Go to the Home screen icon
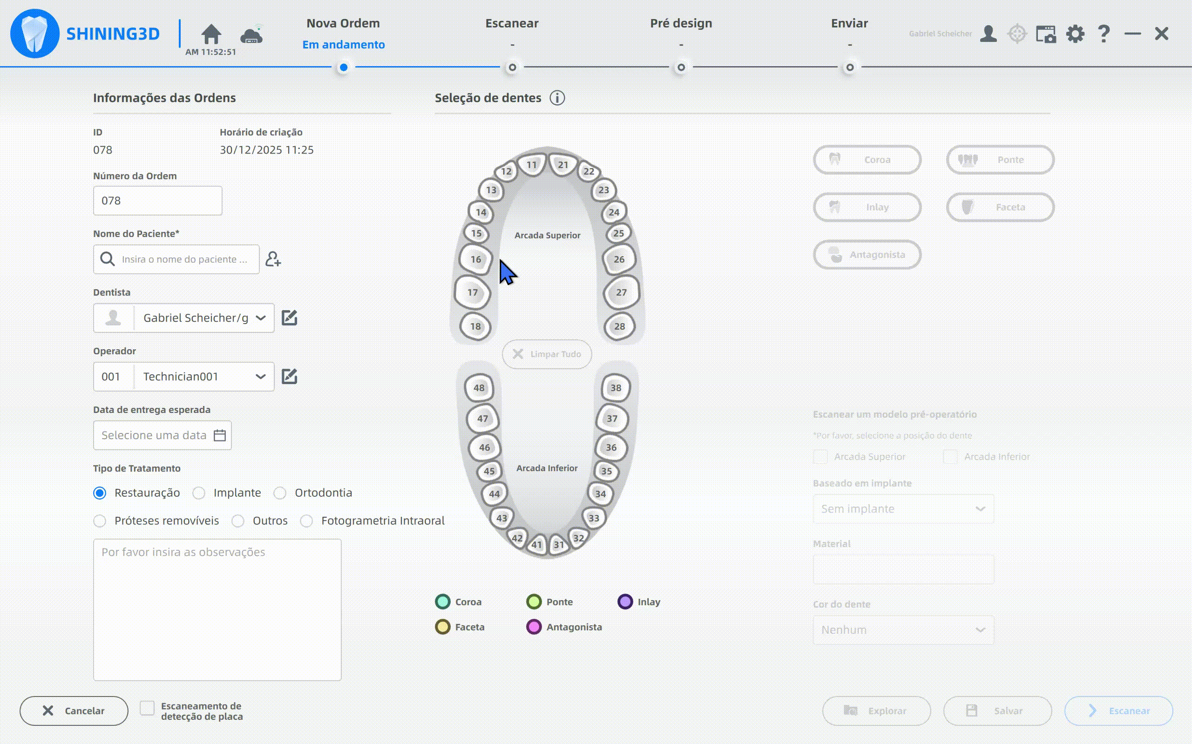 [x=211, y=34]
